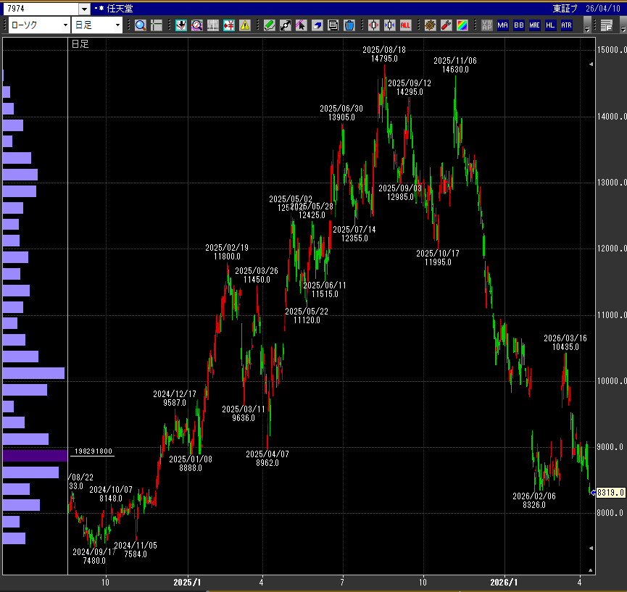Select the blue eraser tool
627x592 pixels.
317,25
